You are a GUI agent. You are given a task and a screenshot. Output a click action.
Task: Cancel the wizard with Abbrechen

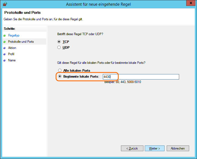(x=178, y=148)
